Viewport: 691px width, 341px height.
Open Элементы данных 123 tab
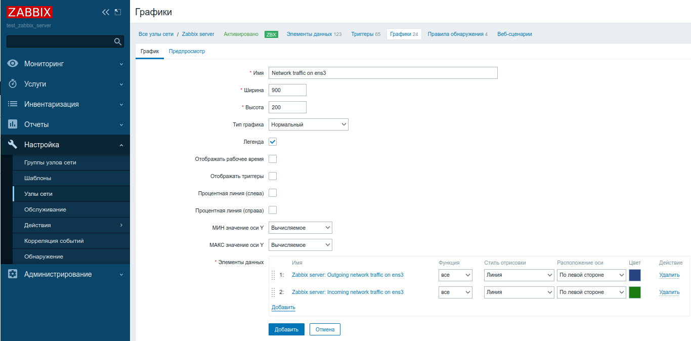(314, 34)
